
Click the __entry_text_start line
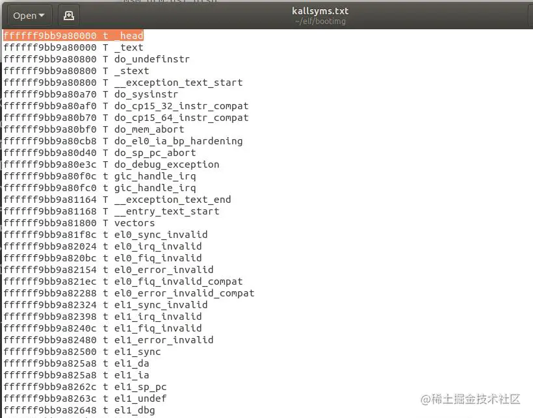pos(112,211)
